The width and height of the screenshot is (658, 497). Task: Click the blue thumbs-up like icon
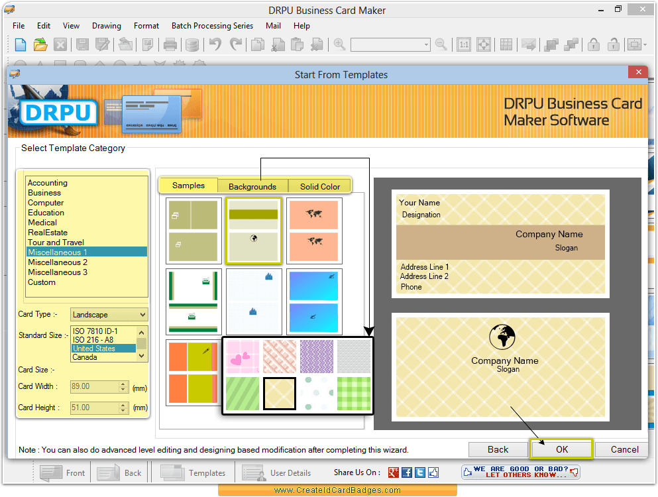(433, 472)
